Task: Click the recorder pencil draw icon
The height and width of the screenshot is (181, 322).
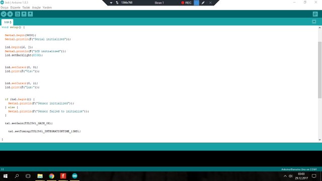Action: (203, 3)
